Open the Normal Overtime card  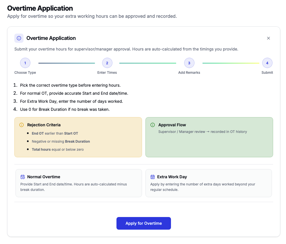pyautogui.click(x=79, y=183)
